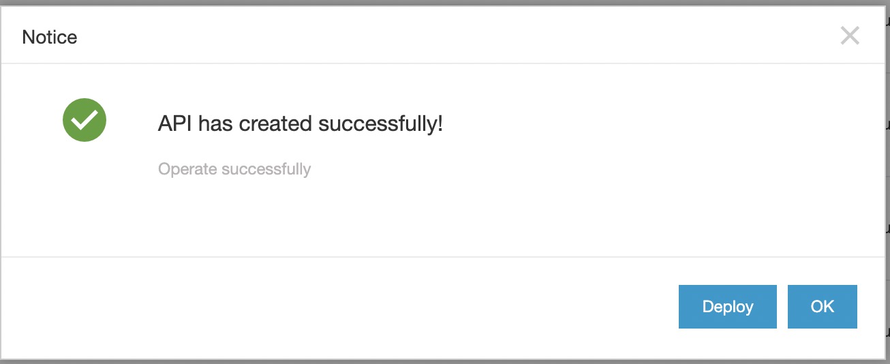Click the blue button left of OK
The height and width of the screenshot is (364, 890).
(727, 307)
